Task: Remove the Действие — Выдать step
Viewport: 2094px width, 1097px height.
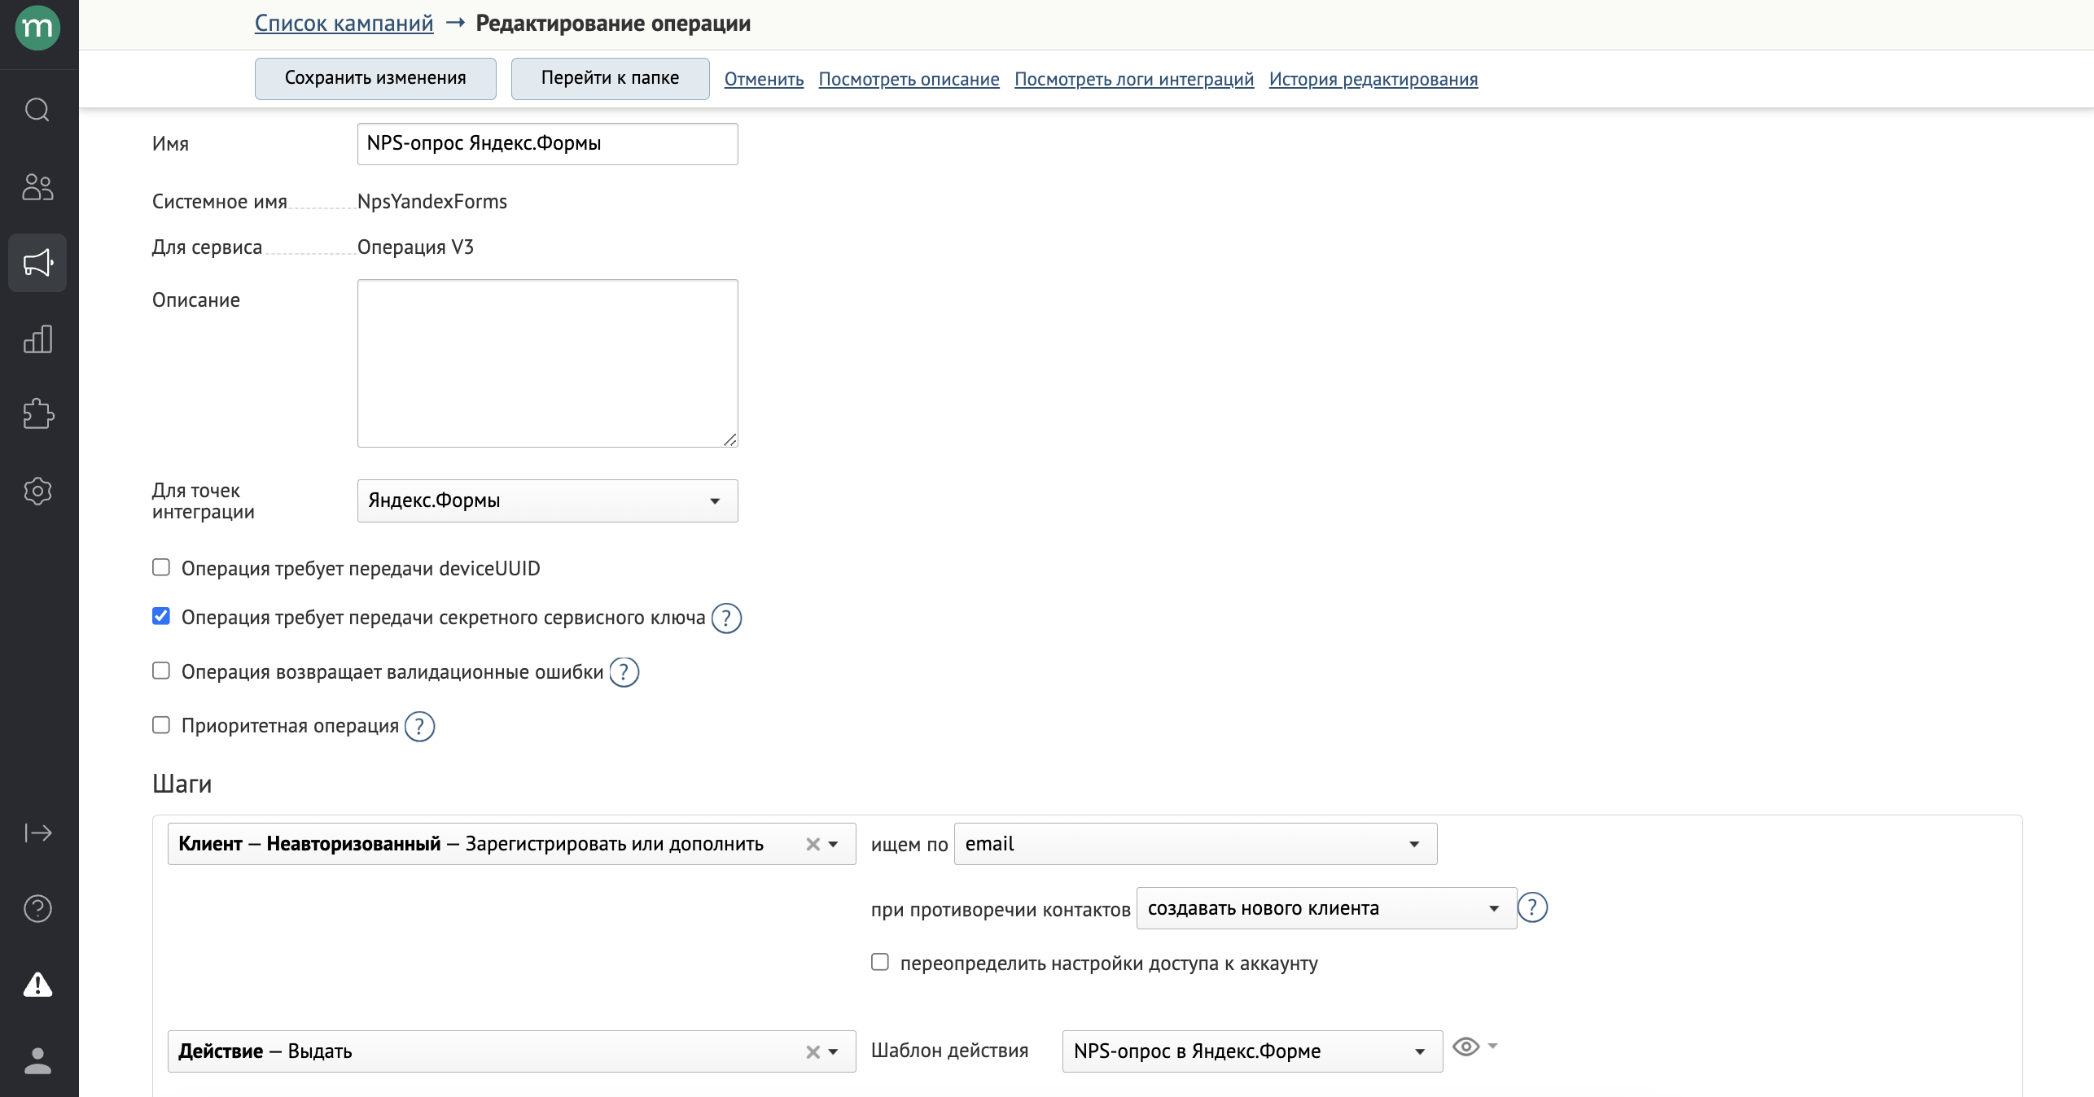Action: click(813, 1052)
